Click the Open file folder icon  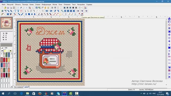[x=5, y=8]
